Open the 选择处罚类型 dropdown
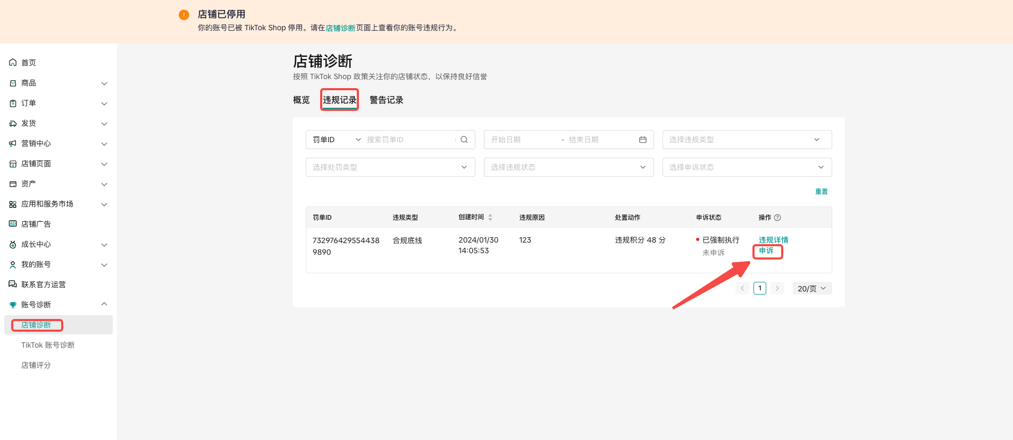 point(390,167)
